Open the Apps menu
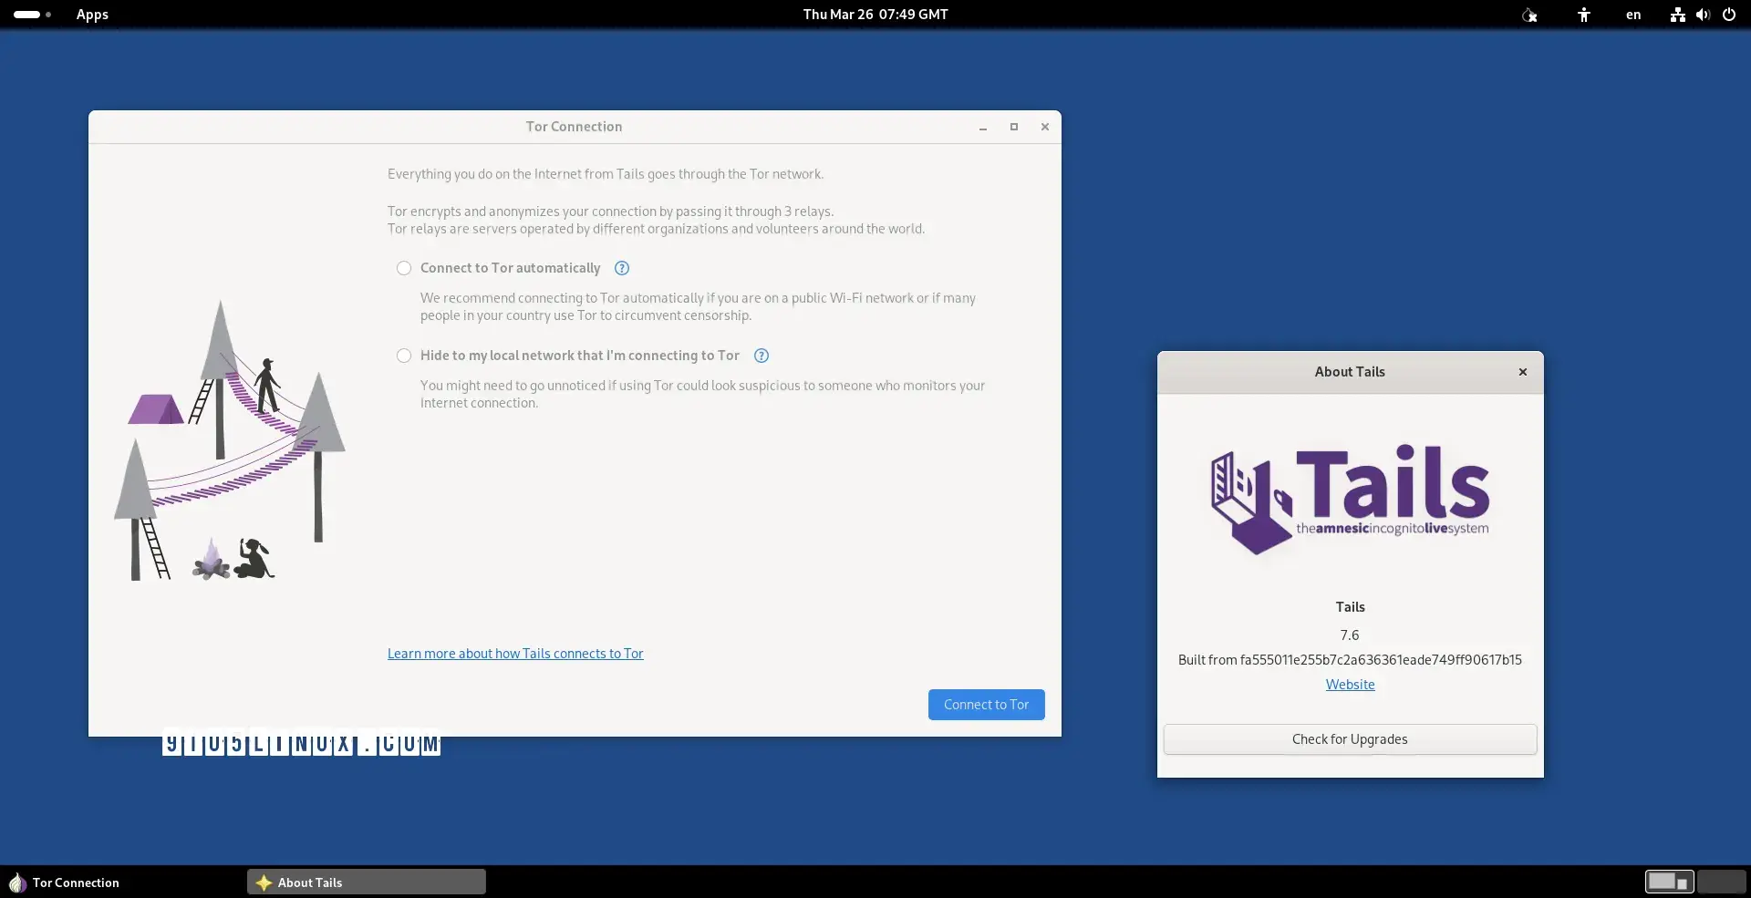The height and width of the screenshot is (898, 1751). click(x=92, y=15)
